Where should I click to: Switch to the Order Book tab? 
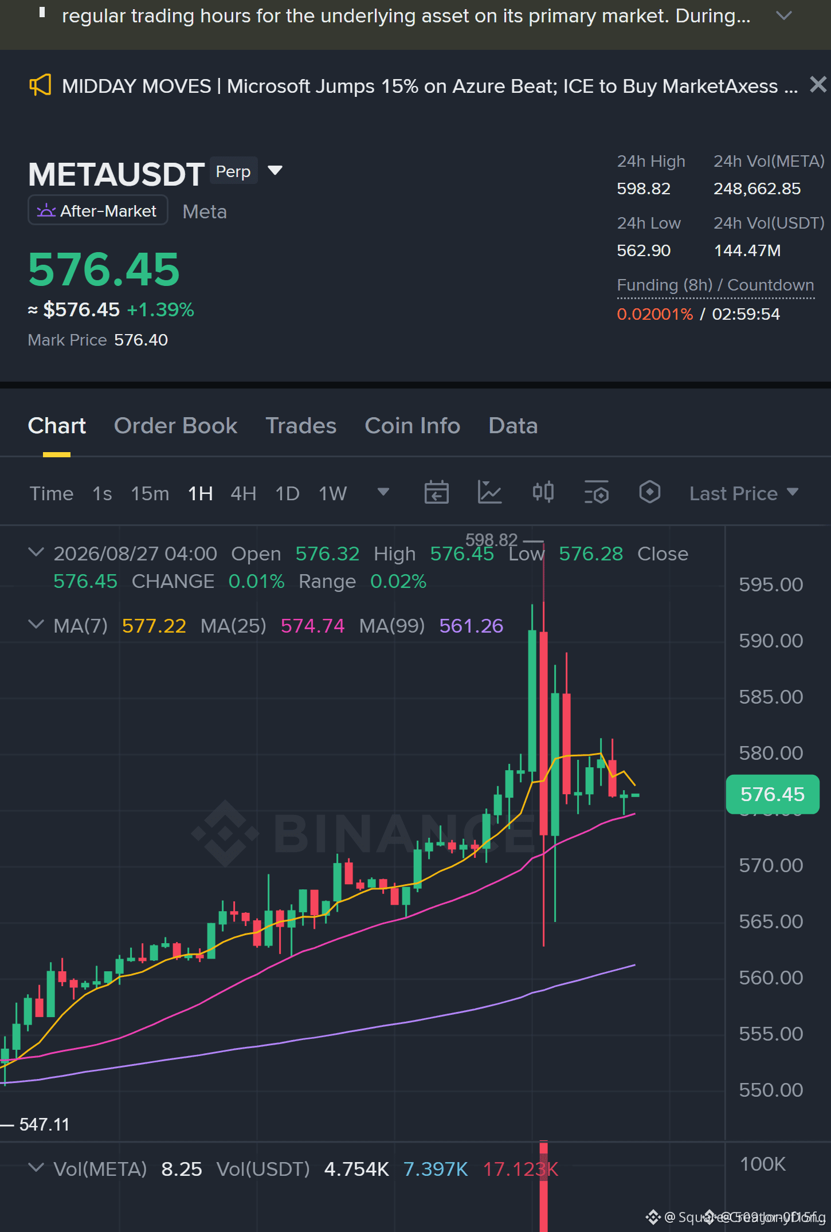pyautogui.click(x=175, y=426)
